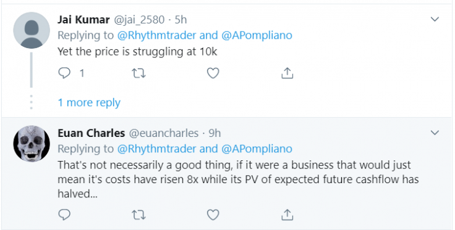Open the Jai Kumar display name

(x=83, y=20)
